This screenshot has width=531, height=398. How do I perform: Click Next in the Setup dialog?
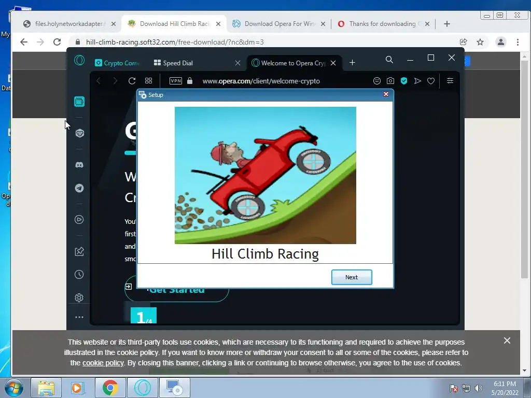352,277
